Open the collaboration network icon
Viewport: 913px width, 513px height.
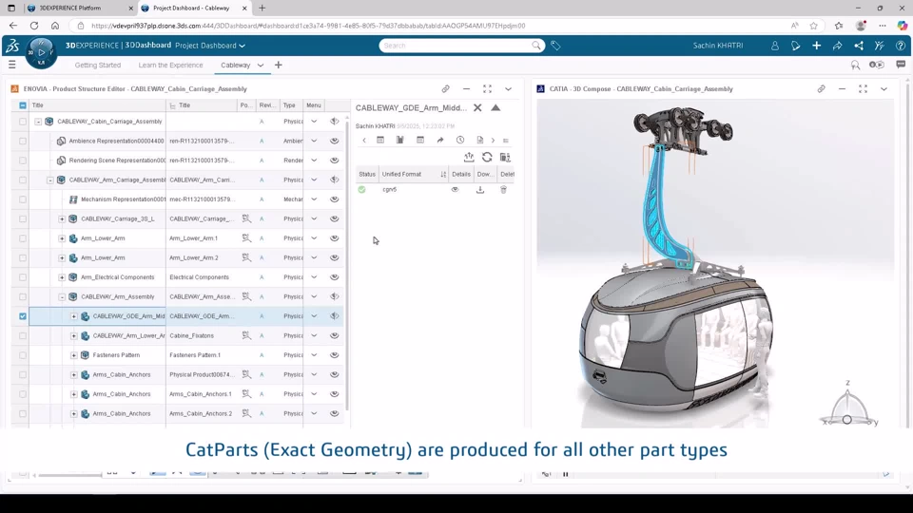pyautogui.click(x=858, y=46)
